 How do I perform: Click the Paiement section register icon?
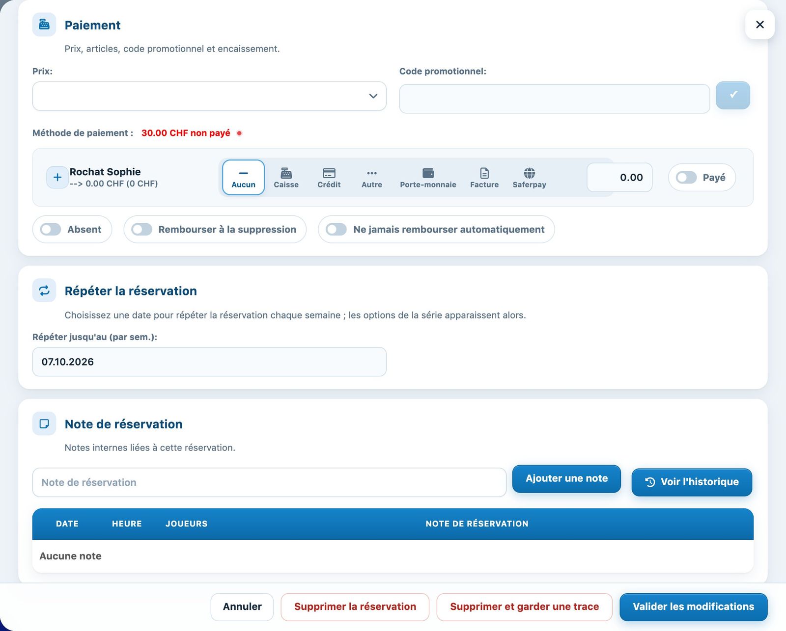pyautogui.click(x=44, y=25)
